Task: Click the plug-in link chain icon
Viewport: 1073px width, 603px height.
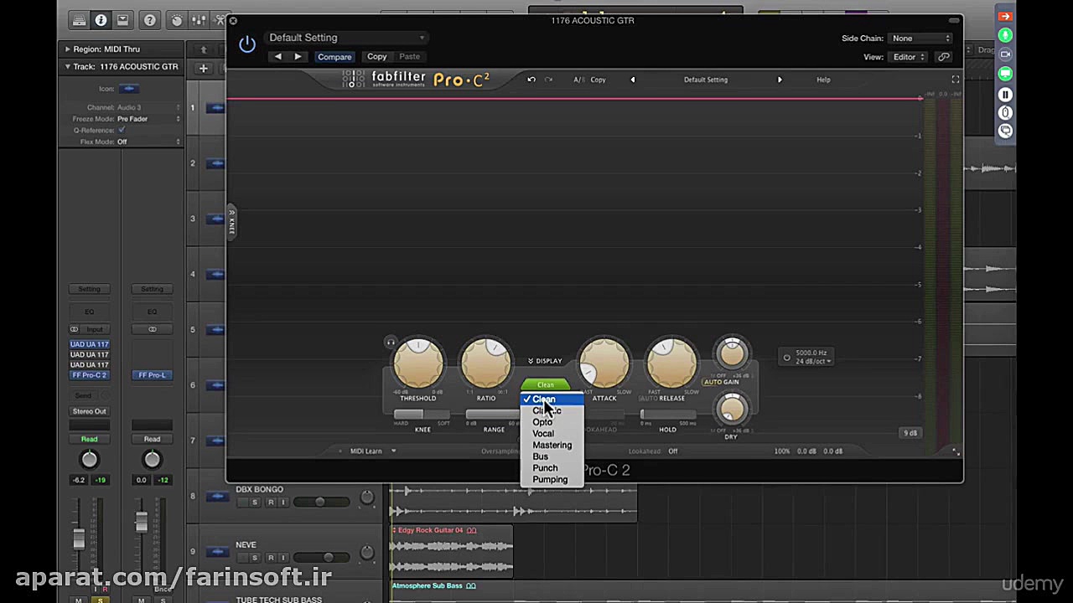Action: tap(944, 57)
